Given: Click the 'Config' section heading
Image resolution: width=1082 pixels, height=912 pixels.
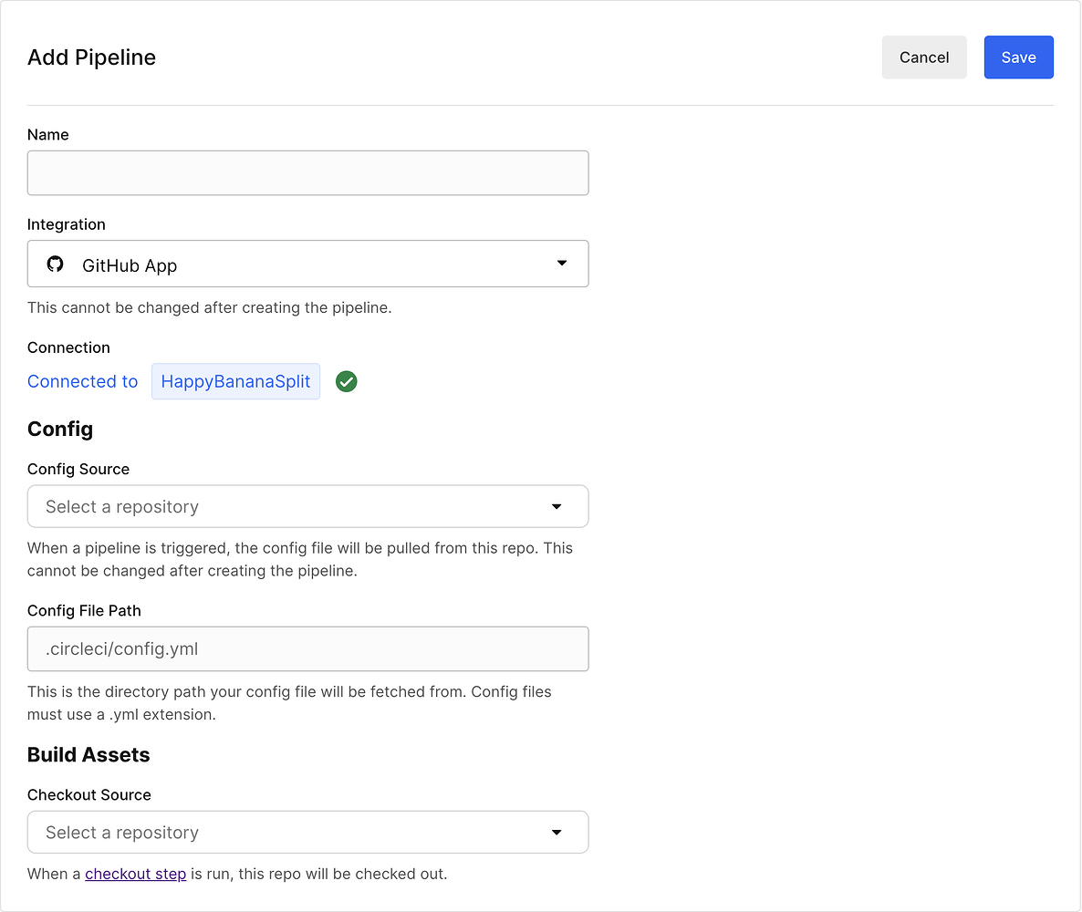Looking at the screenshot, I should tap(60, 429).
